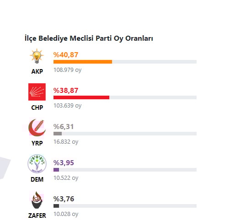Click the red CHP vote share bar
Viewport: 246px width, 221px height.
pos(81,97)
